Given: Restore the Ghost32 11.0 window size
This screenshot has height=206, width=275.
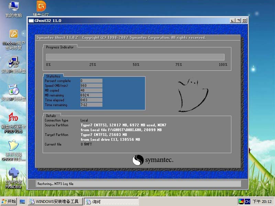Looking at the screenshot, I should pyautogui.click(x=238, y=21).
